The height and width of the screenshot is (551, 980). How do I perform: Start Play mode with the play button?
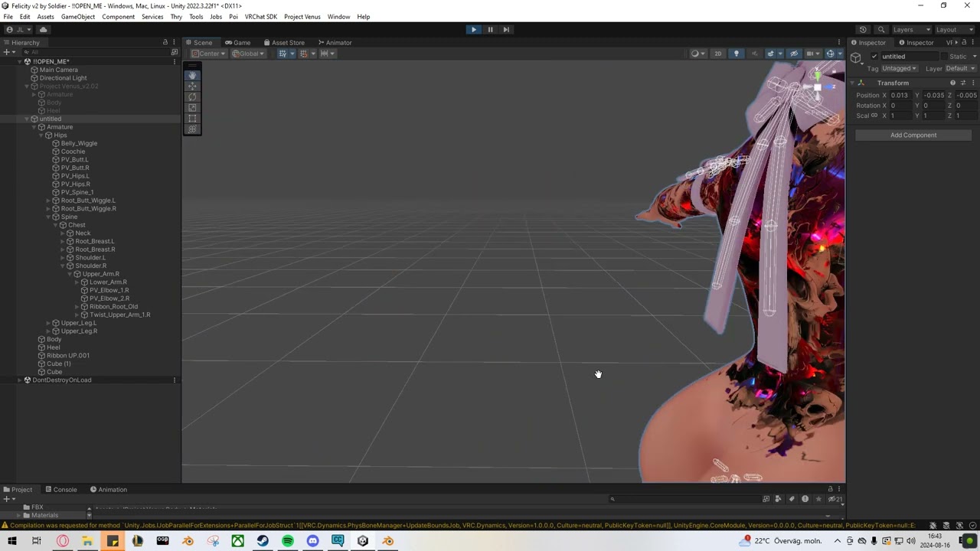tap(473, 29)
